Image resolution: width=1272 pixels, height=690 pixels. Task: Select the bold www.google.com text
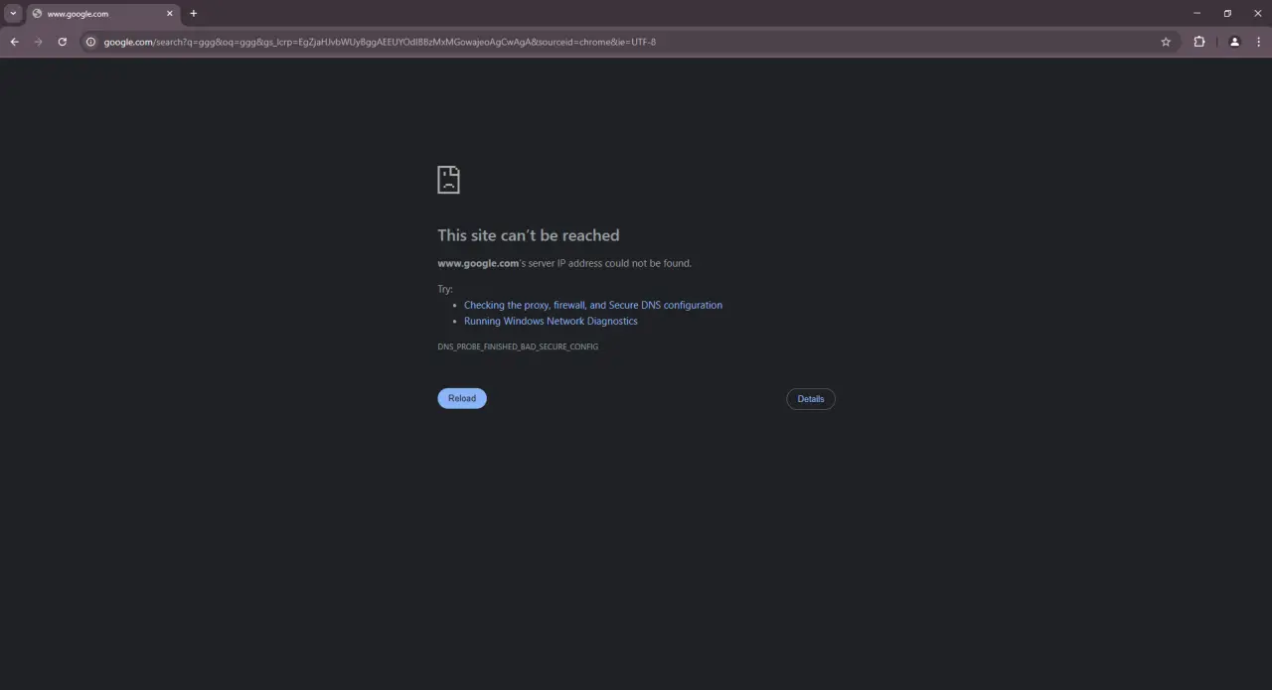tap(478, 263)
